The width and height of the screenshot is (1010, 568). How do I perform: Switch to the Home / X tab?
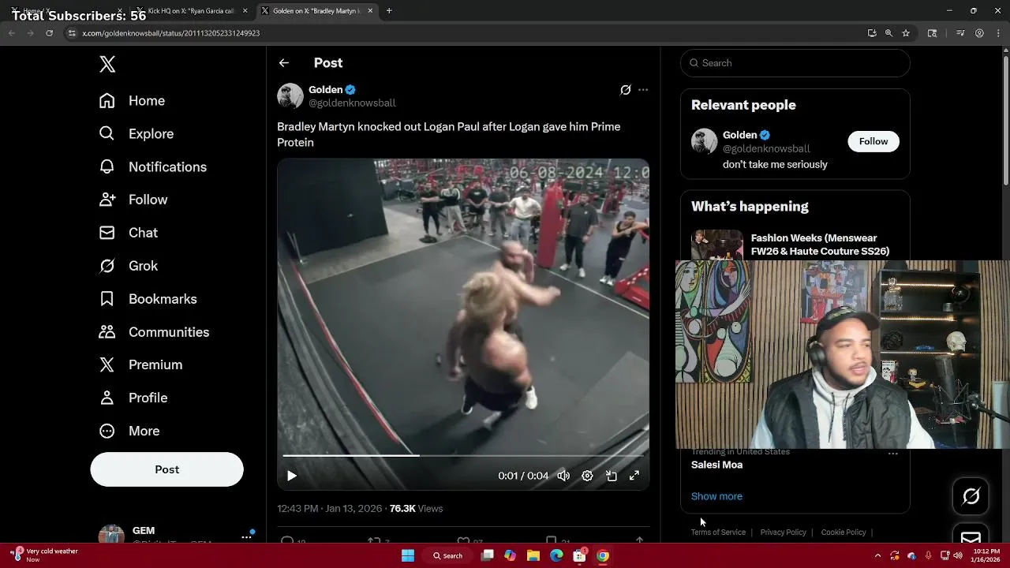point(66,11)
